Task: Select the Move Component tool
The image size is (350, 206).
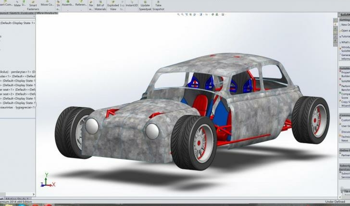Action: click(x=48, y=4)
